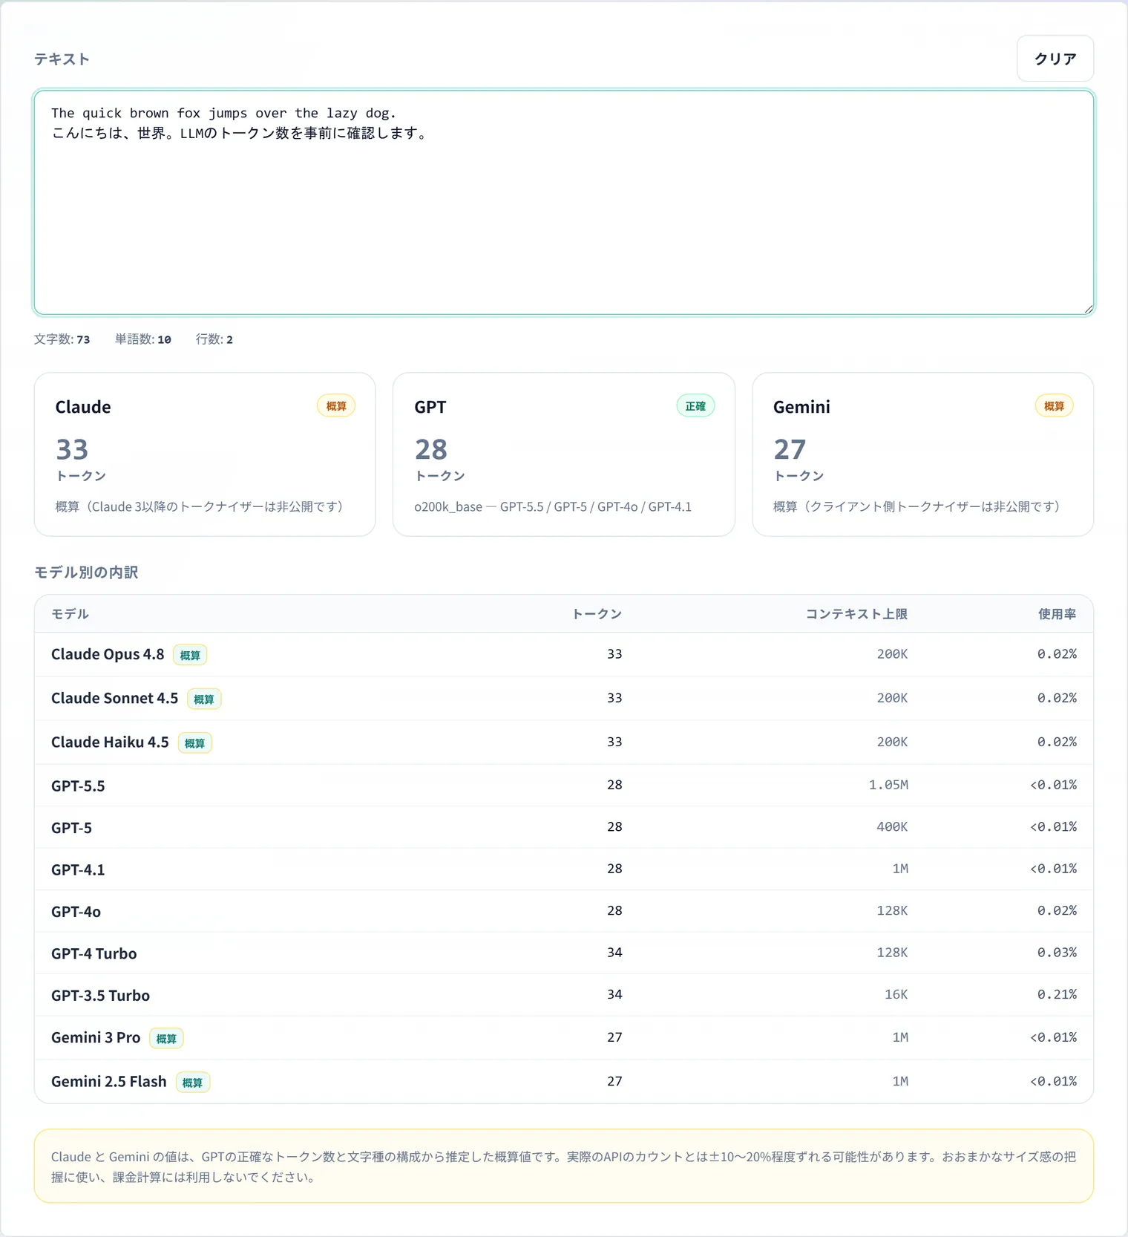
Task: Click the 128K context limit in the GPT-4o row
Action: pyautogui.click(x=892, y=910)
